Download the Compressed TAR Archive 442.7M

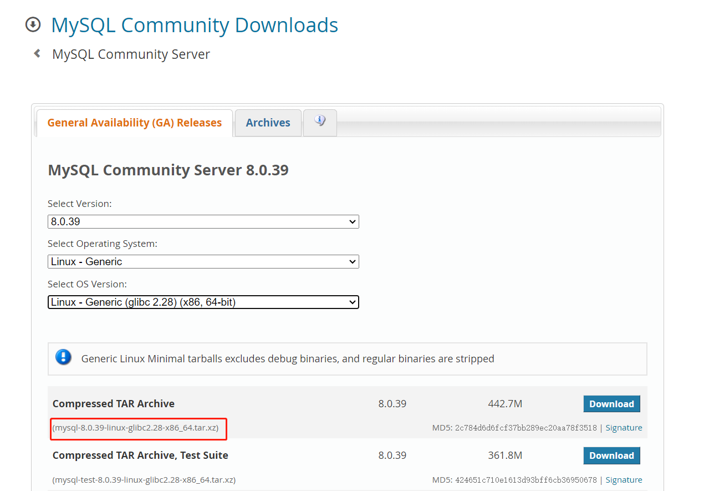click(611, 404)
